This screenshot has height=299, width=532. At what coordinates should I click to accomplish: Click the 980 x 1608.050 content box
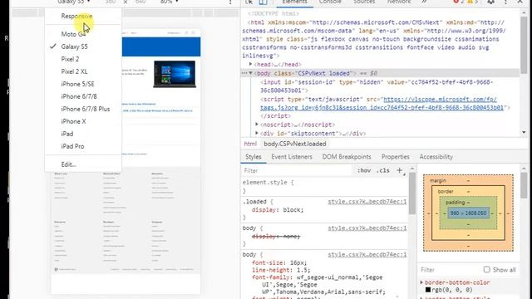point(468,213)
